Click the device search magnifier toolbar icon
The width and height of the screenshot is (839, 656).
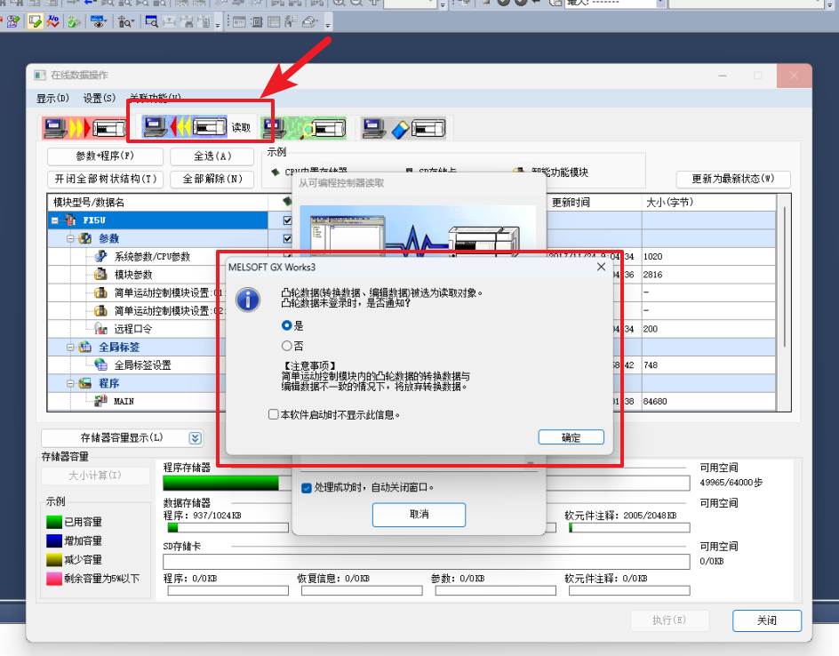point(125,22)
